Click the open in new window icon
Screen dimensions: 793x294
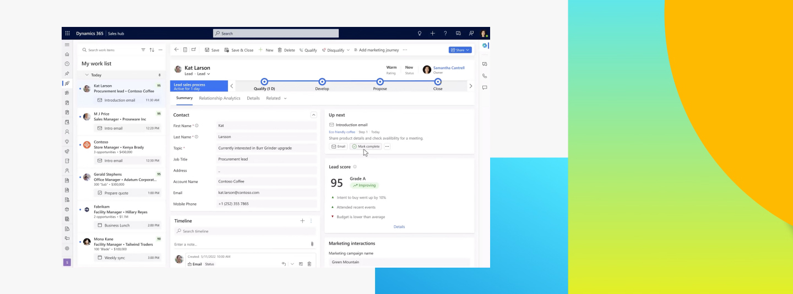[194, 49]
